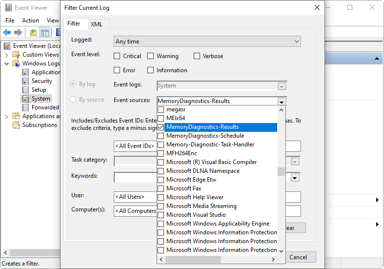The image size is (384, 269).
Task: Switch to the XML tab
Action: click(96, 24)
